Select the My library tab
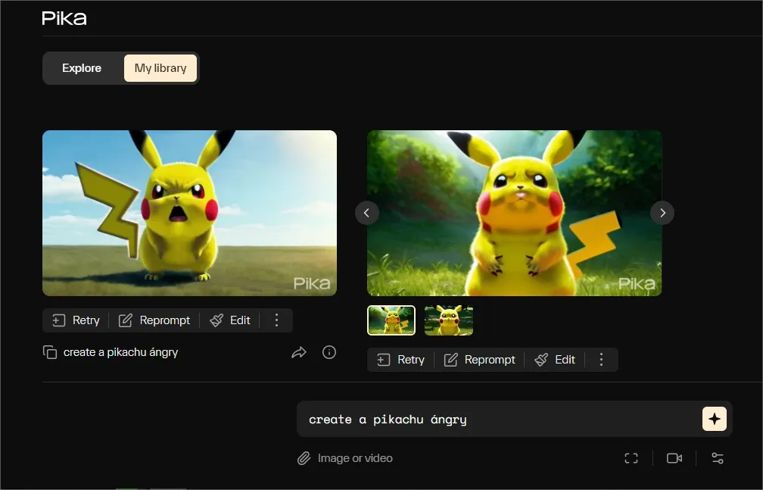 coord(160,68)
